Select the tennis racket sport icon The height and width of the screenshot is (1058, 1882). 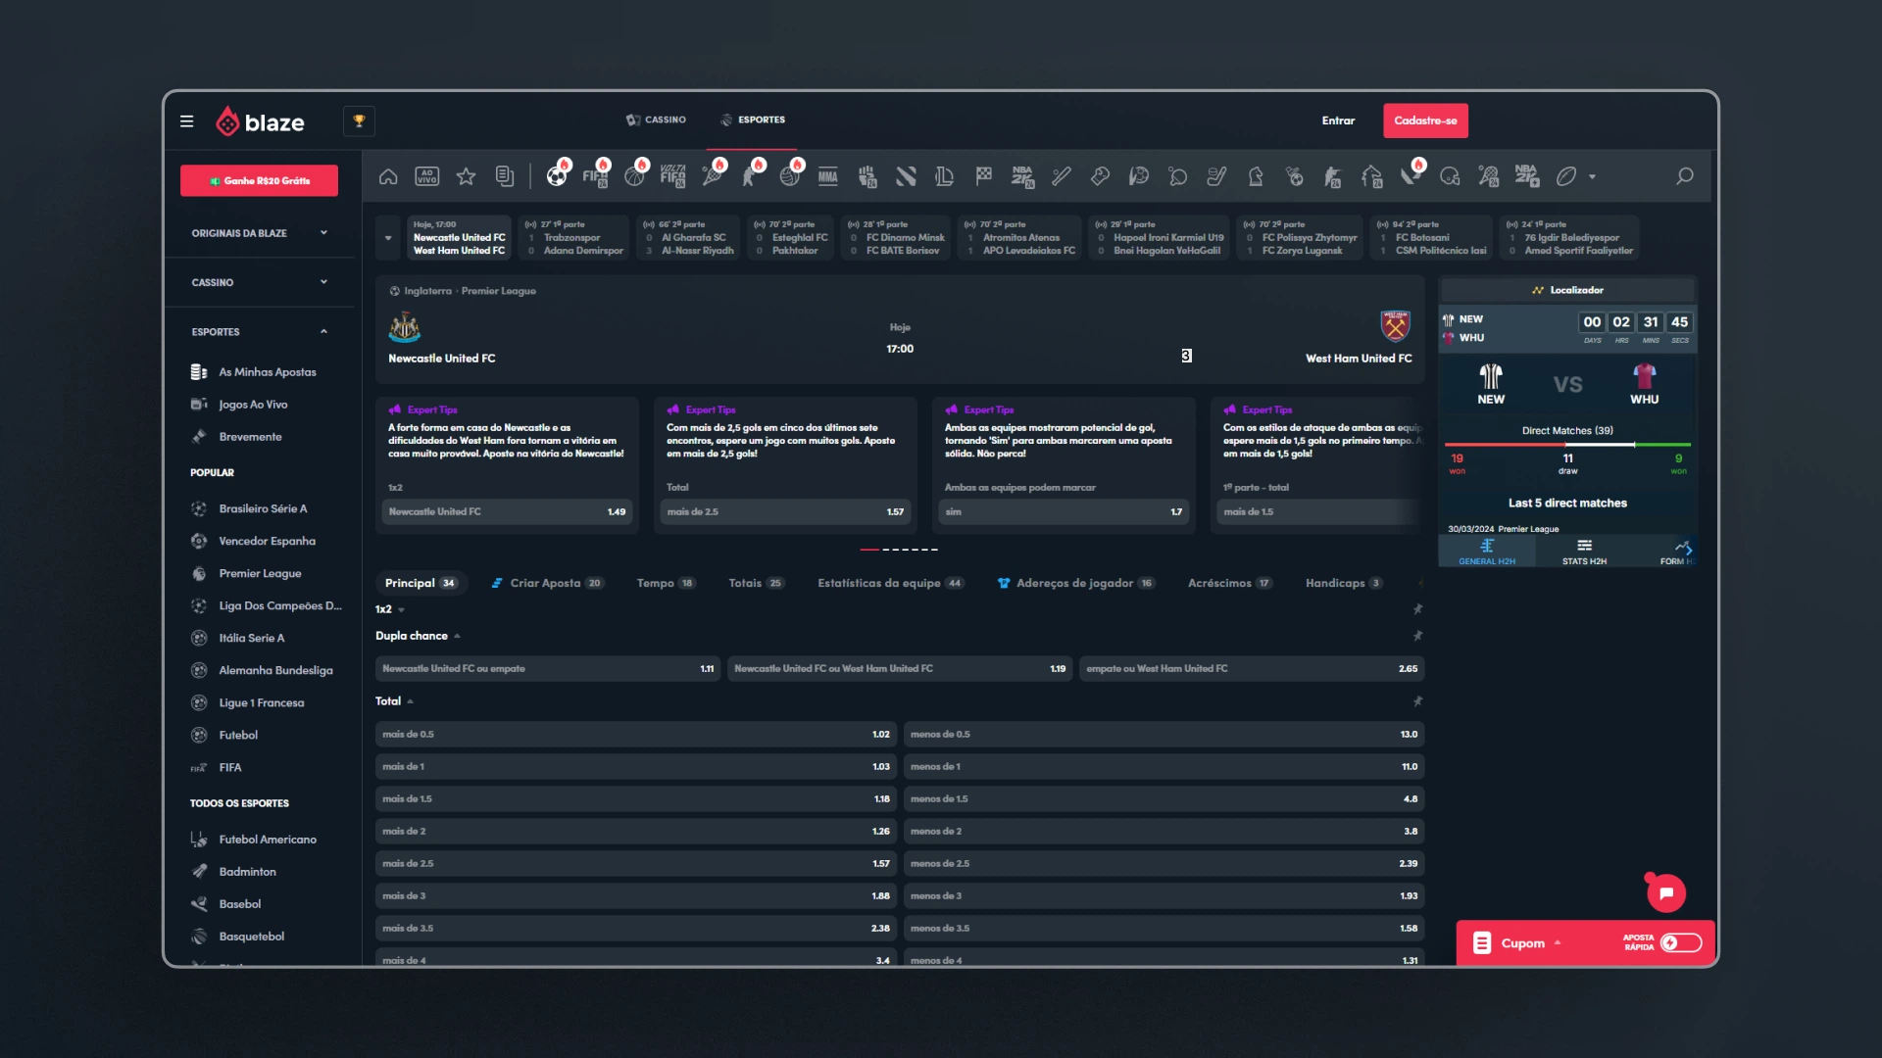[713, 176]
